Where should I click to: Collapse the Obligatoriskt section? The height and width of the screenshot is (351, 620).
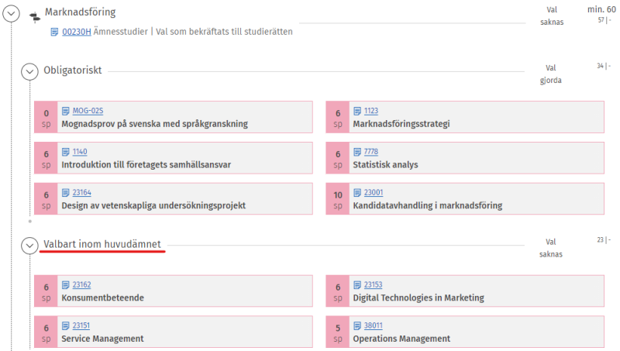click(29, 71)
